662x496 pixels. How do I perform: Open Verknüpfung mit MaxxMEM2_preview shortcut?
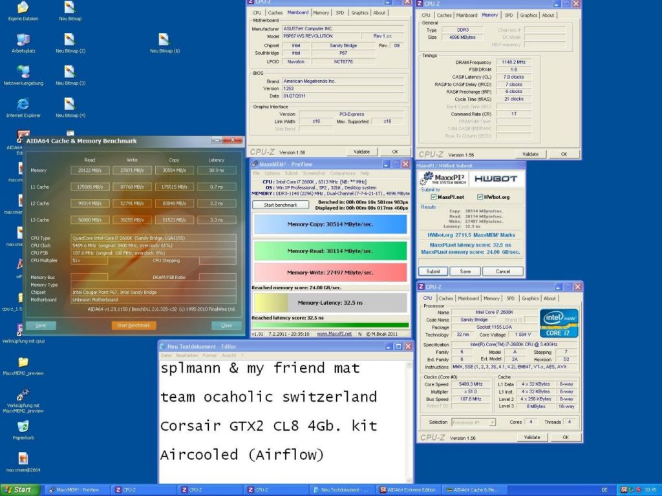pos(23,400)
